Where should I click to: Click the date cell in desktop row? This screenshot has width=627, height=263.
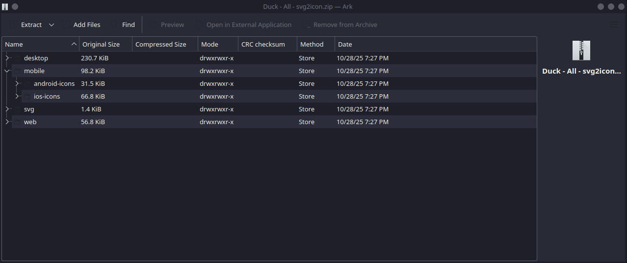pyautogui.click(x=363, y=58)
